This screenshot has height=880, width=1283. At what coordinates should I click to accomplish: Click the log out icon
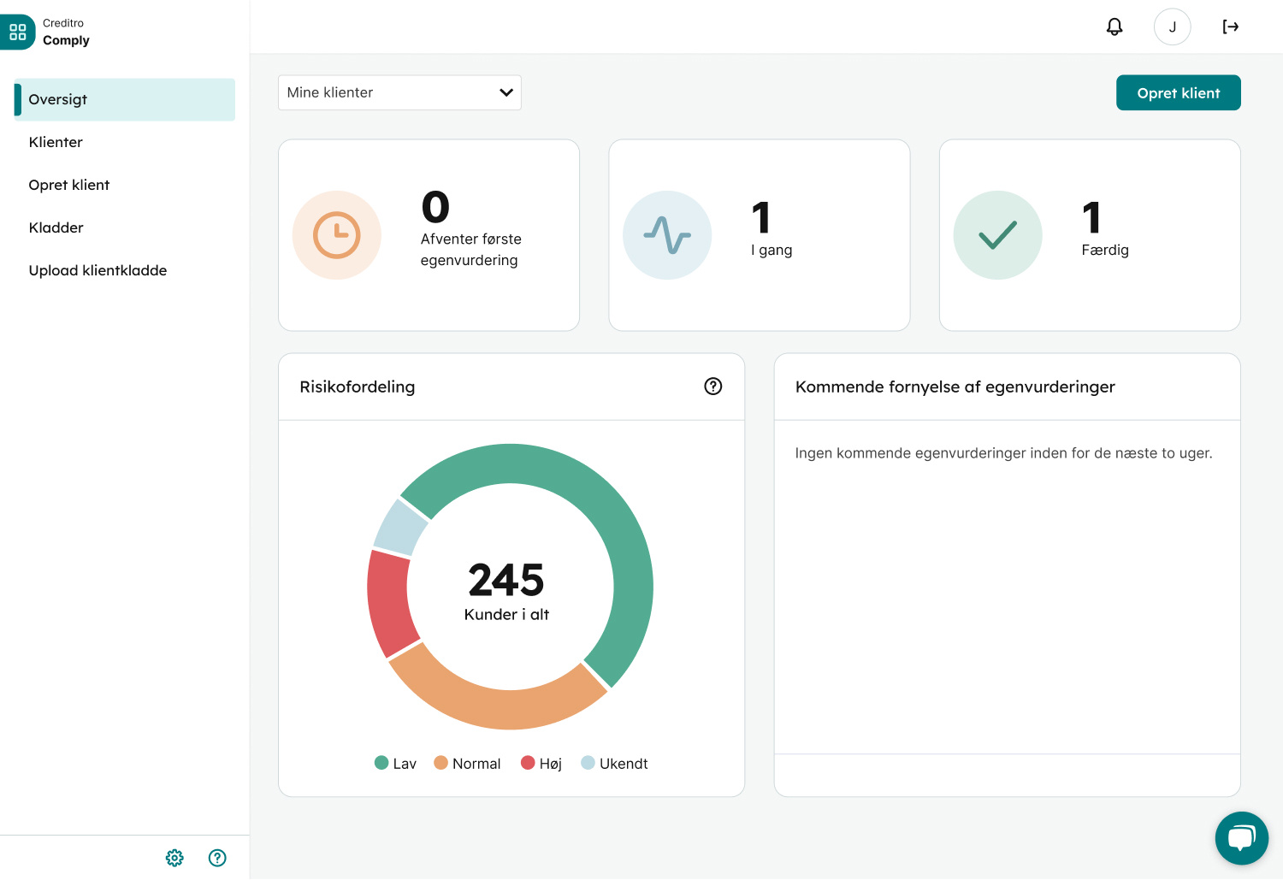[x=1231, y=27]
